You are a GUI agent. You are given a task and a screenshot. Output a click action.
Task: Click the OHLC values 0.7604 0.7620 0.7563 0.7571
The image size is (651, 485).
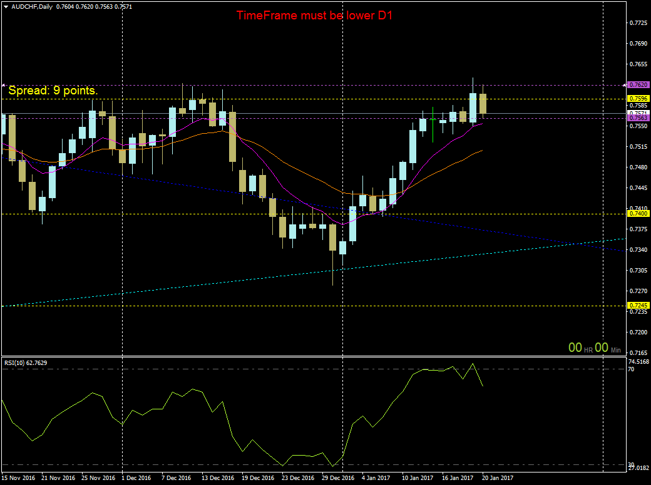tap(94, 7)
